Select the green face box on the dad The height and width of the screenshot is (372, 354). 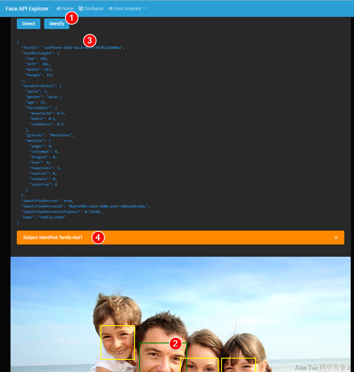163,357
